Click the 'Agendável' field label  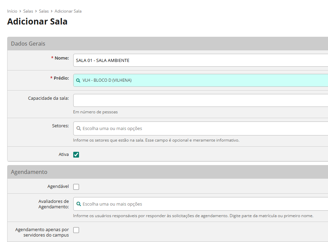[58, 187]
